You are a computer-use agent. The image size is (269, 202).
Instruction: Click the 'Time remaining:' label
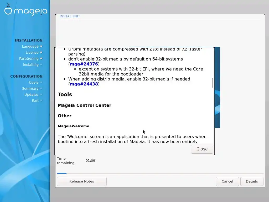pyautogui.click(x=66, y=161)
